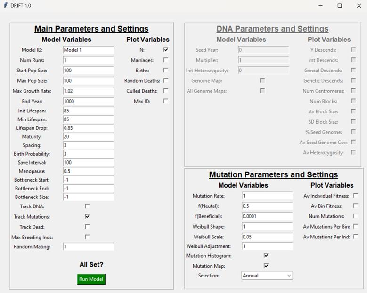The image size is (367, 293).
Task: Open the Selection dropdown set to Annual
Action: click(x=267, y=276)
